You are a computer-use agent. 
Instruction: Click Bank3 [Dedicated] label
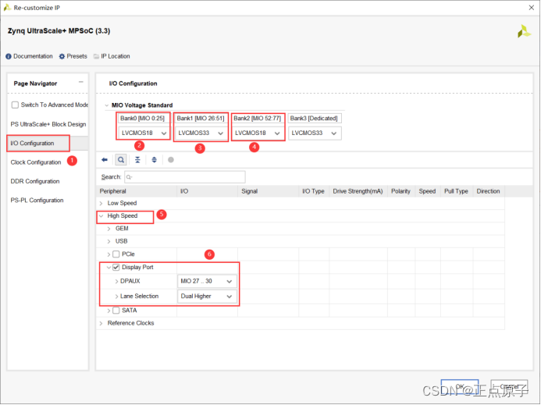coord(314,119)
